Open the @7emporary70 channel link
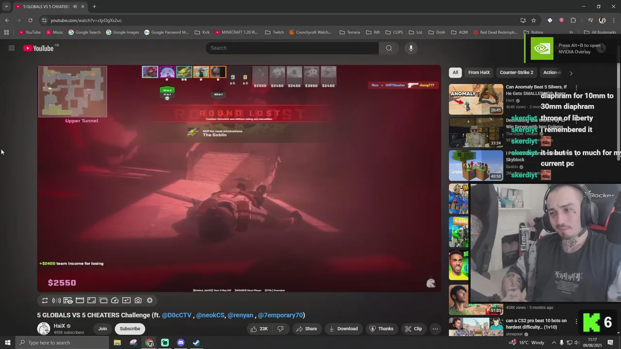 (x=280, y=315)
